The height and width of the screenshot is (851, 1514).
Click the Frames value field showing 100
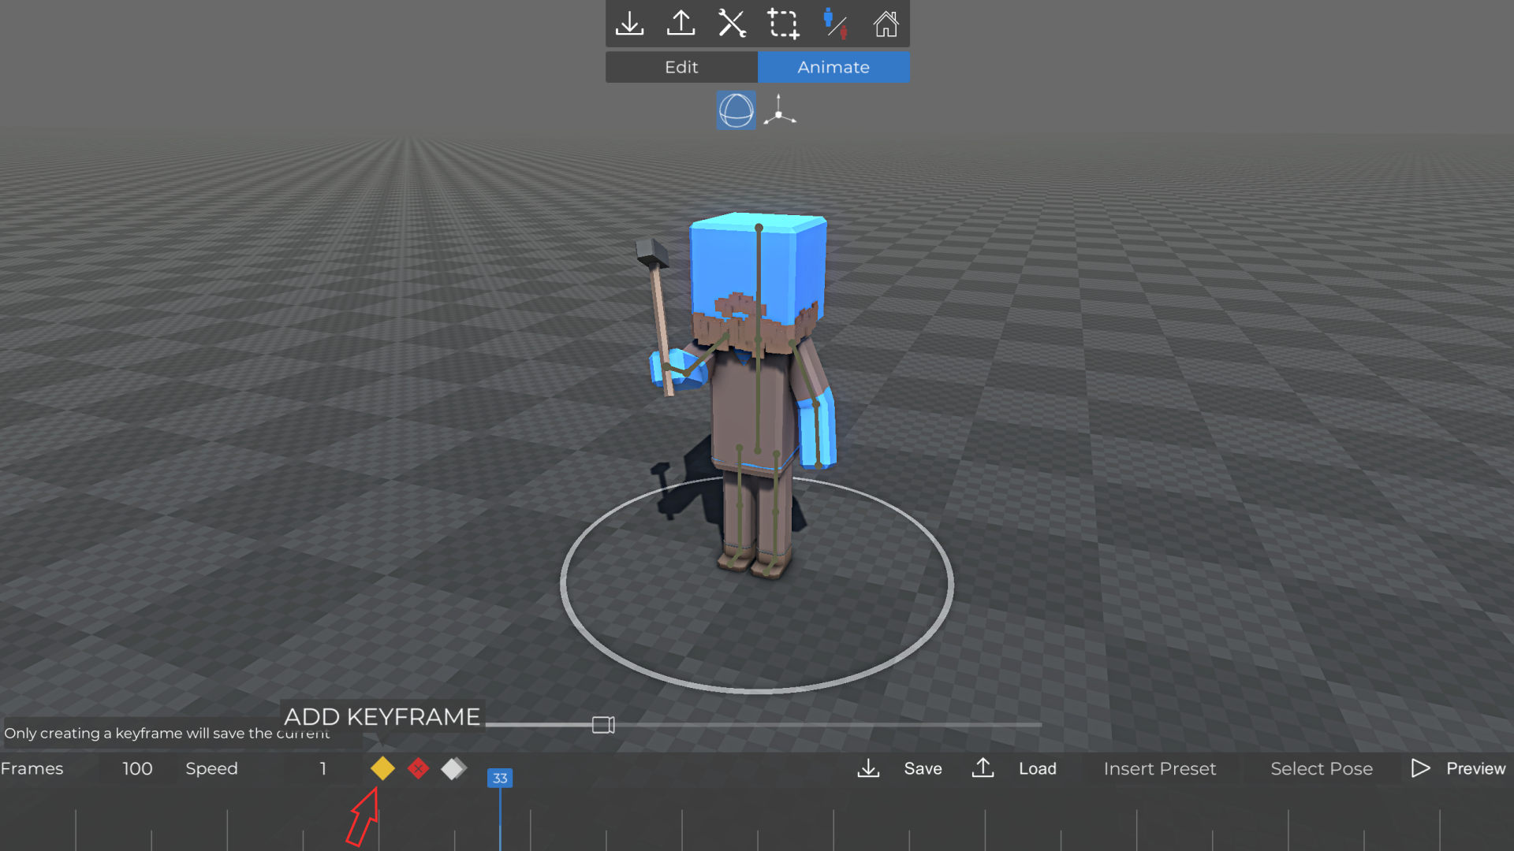137,768
